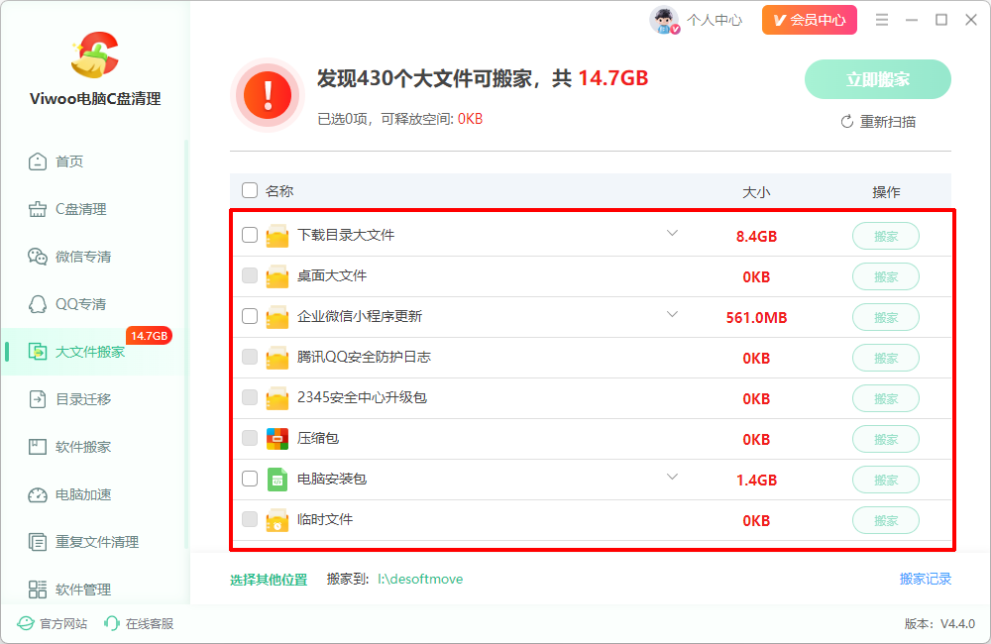991x644 pixels.
Task: Expand the 电脑安装包 row chevron
Action: (x=672, y=477)
